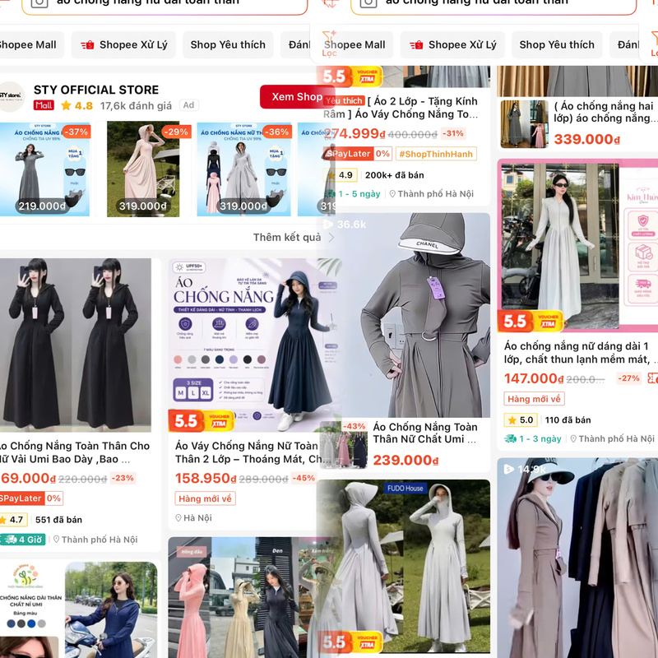658x658 pixels.
Task: Tap the delivery truck icon beside 1 - 3 ngày
Action: pos(510,438)
